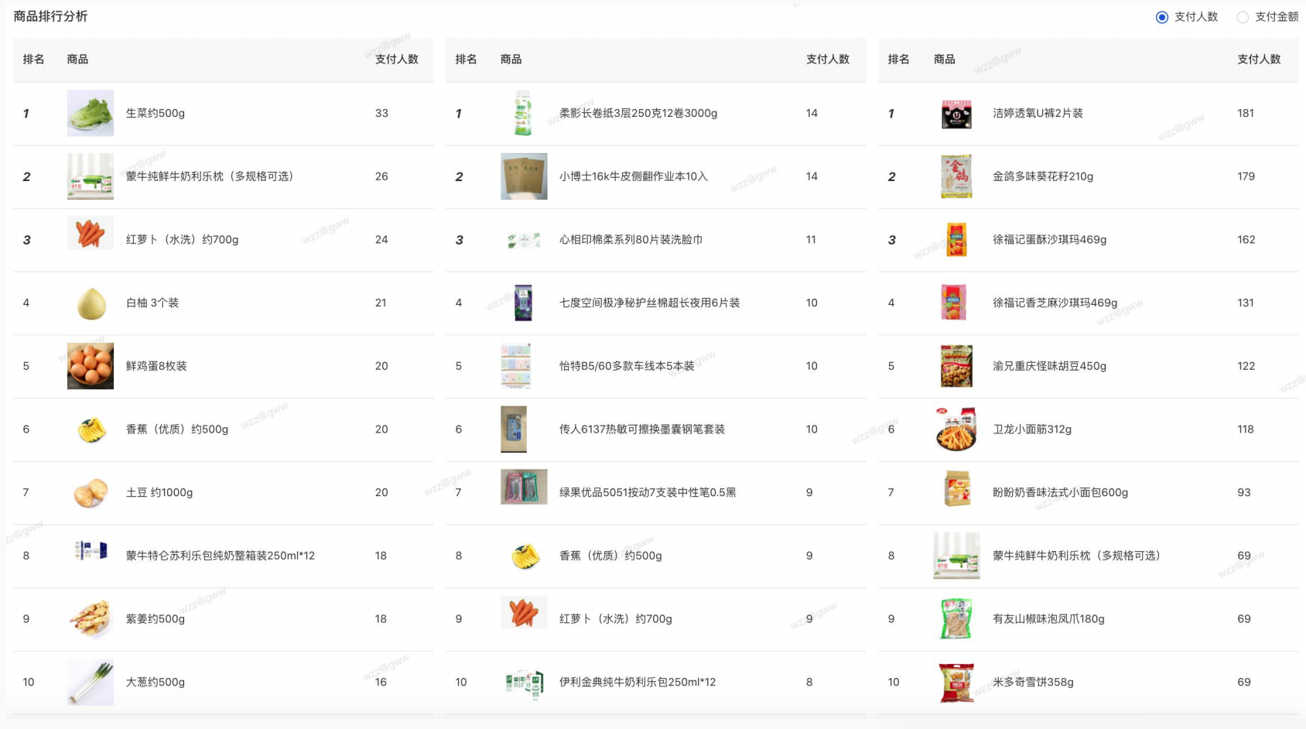Click 蒙牛特仑苏利乐包纯奶整箱装250ml*12 text

(x=221, y=556)
